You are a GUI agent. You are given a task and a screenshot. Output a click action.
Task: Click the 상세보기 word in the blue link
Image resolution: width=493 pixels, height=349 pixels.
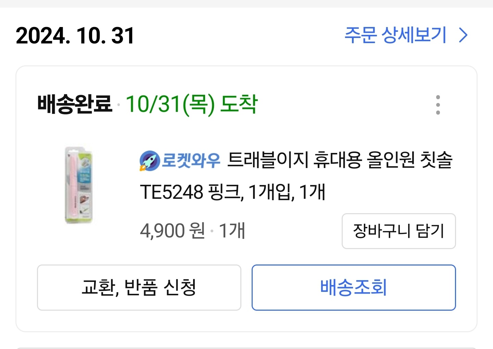pos(414,35)
